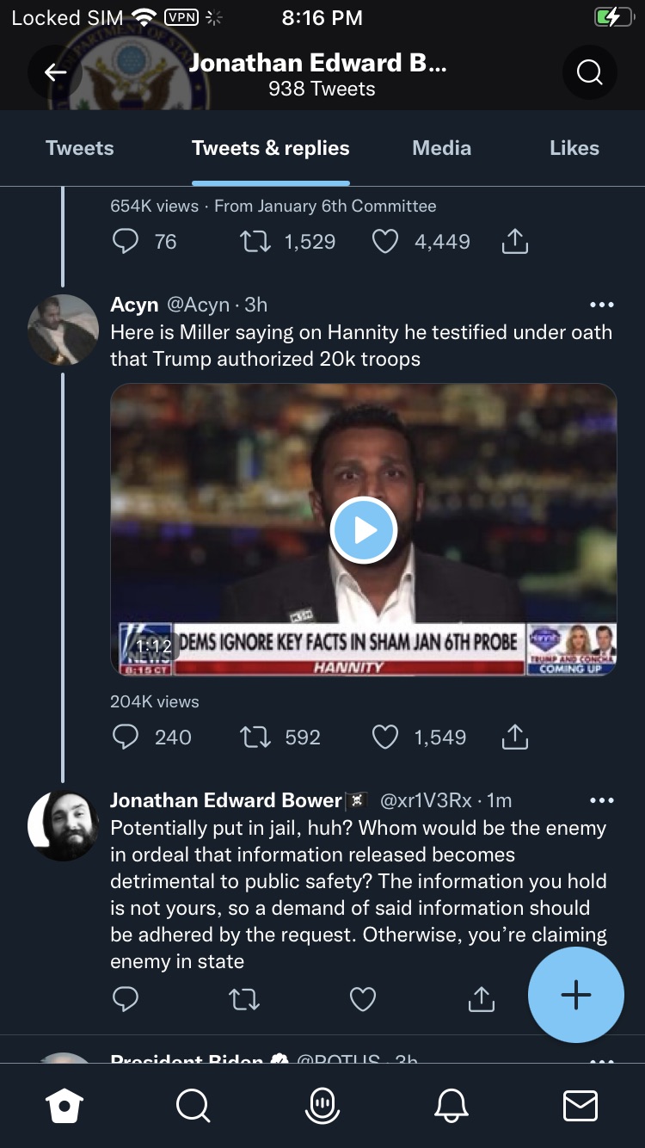
Task: Open the Media tab
Action: [x=441, y=148]
